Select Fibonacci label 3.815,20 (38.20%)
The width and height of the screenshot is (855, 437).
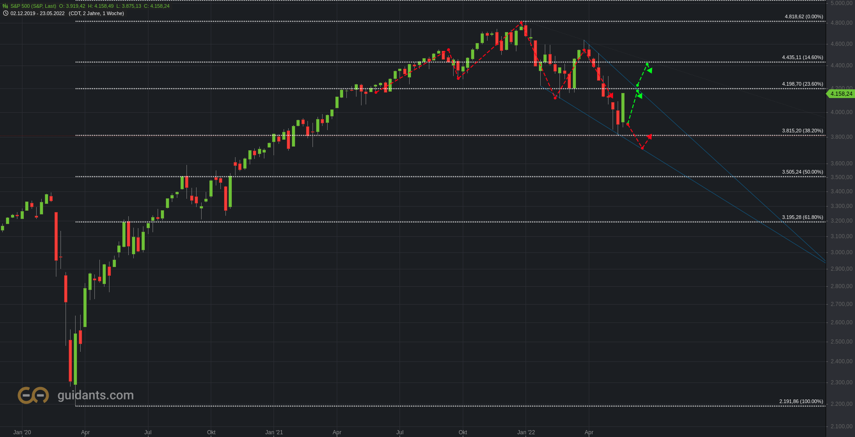click(802, 131)
